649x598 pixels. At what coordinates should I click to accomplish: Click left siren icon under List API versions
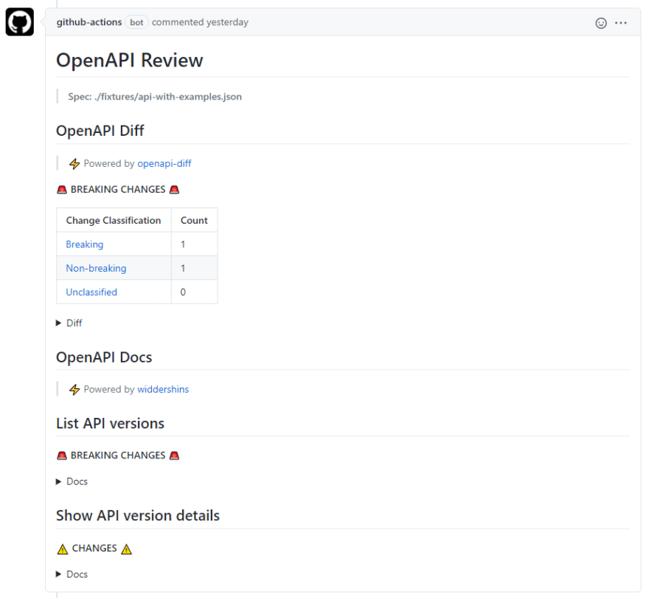[62, 456]
